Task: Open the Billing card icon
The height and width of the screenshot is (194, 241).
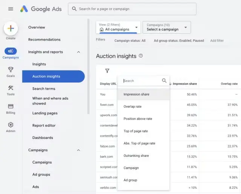Action: 11,106
